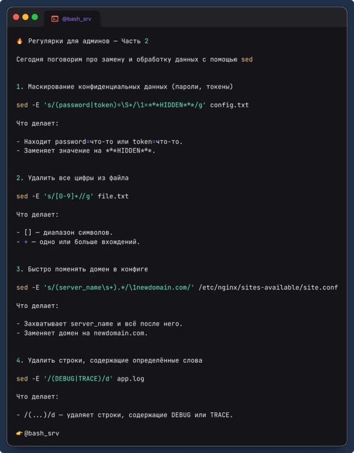
Task: Click the /etc/nginx/sites-available/site.conf path
Action: [x=268, y=287]
